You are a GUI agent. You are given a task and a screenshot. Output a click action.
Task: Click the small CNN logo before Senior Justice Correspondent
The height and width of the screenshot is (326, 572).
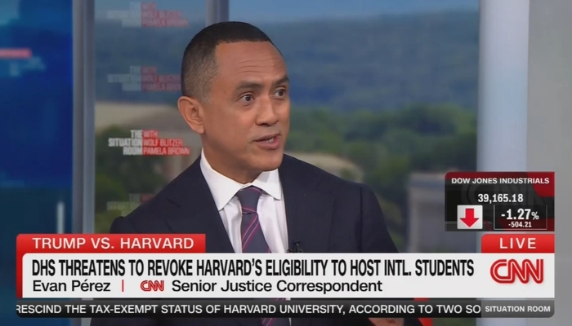click(x=152, y=286)
